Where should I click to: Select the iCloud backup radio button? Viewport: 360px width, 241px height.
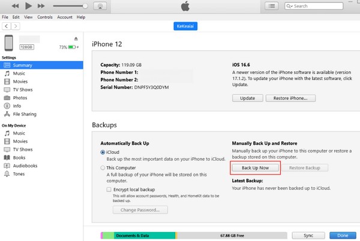point(103,152)
